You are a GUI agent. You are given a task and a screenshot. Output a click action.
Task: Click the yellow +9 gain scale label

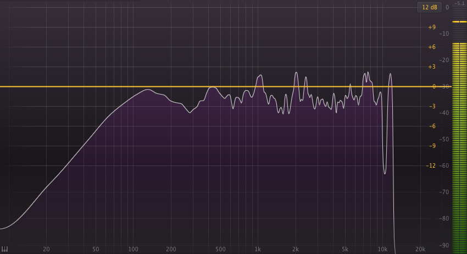click(x=432, y=27)
